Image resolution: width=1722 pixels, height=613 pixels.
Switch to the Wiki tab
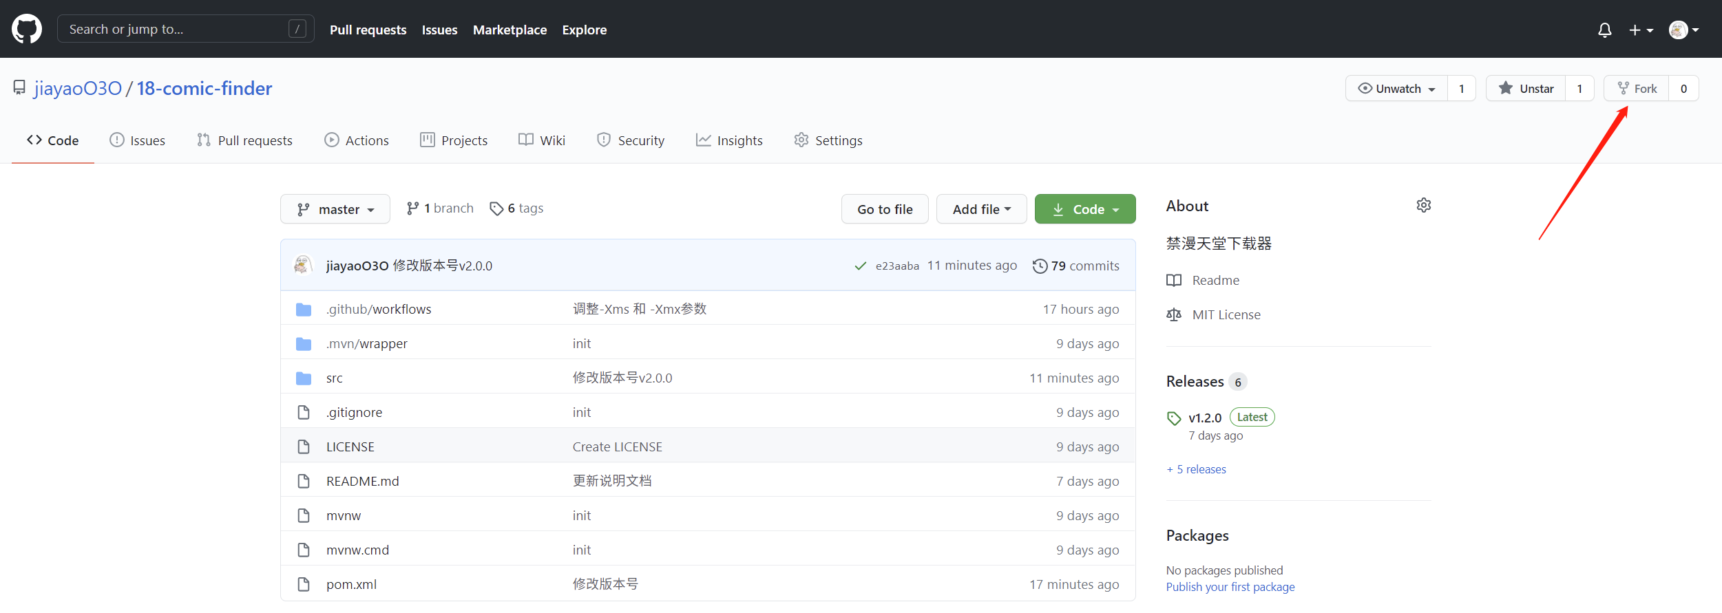pyautogui.click(x=542, y=140)
